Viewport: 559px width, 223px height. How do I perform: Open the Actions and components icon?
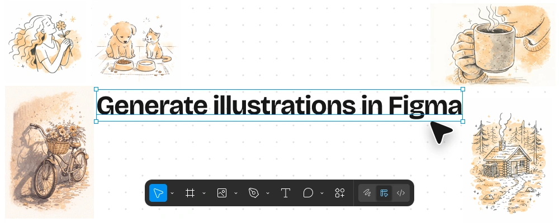(x=339, y=193)
